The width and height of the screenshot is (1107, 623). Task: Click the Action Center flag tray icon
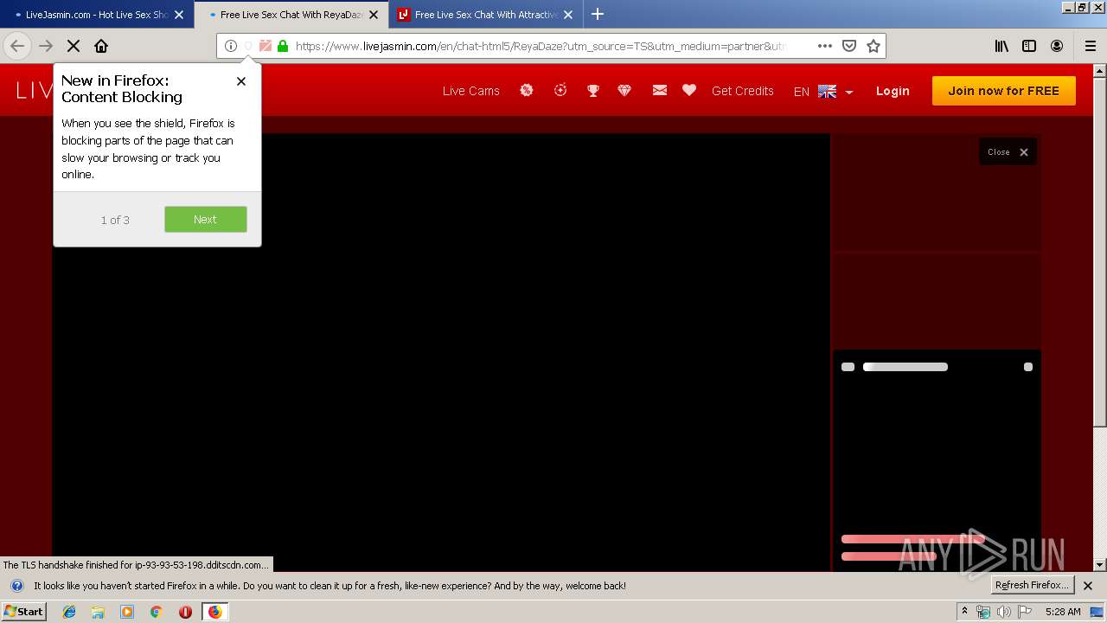coord(1025,612)
